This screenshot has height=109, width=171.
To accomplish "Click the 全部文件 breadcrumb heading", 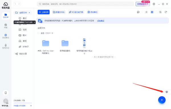I will click(41, 28).
